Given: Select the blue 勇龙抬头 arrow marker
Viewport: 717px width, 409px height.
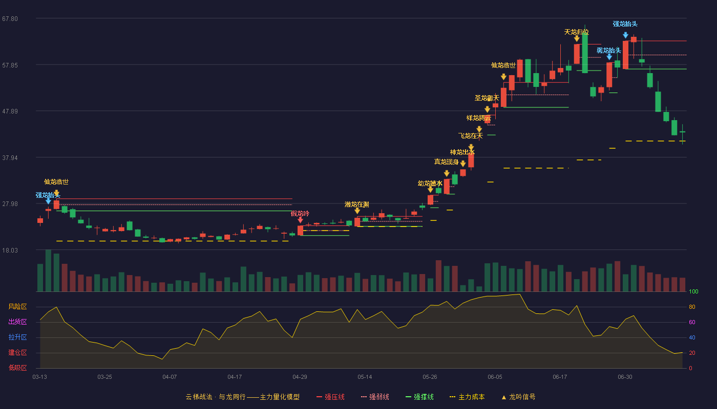Looking at the screenshot, I should click(x=609, y=57).
